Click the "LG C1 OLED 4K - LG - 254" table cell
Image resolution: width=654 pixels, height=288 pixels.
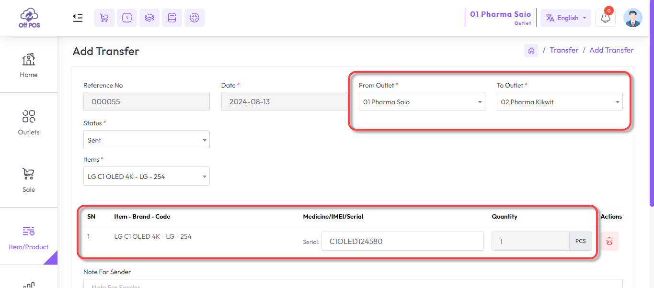(153, 236)
